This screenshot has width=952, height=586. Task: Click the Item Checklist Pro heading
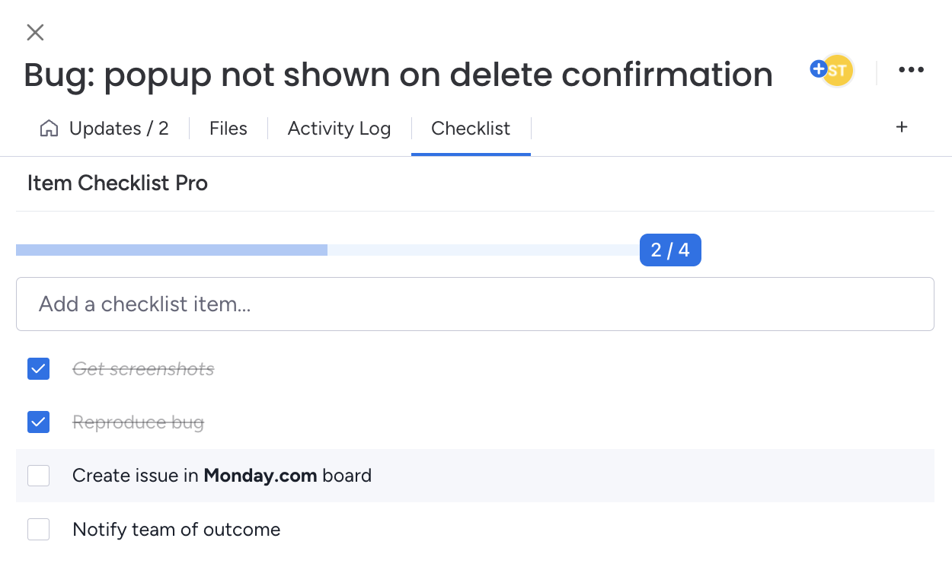coord(117,183)
